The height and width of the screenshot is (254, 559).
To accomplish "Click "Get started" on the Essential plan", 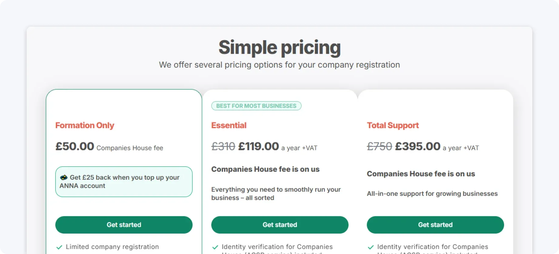I will point(280,225).
